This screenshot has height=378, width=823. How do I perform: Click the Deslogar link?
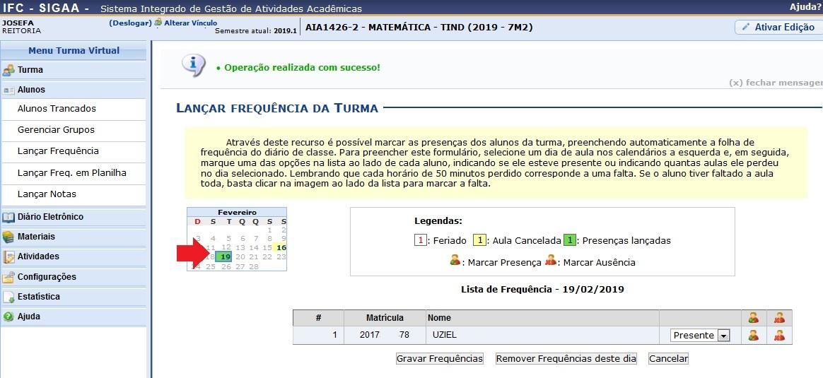[130, 23]
